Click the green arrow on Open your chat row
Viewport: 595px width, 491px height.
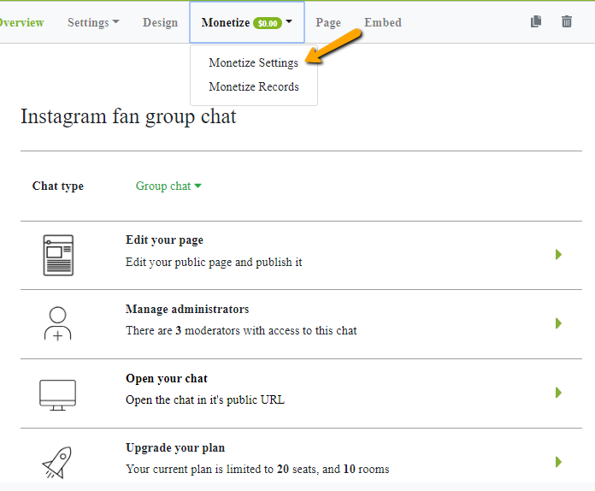point(558,393)
